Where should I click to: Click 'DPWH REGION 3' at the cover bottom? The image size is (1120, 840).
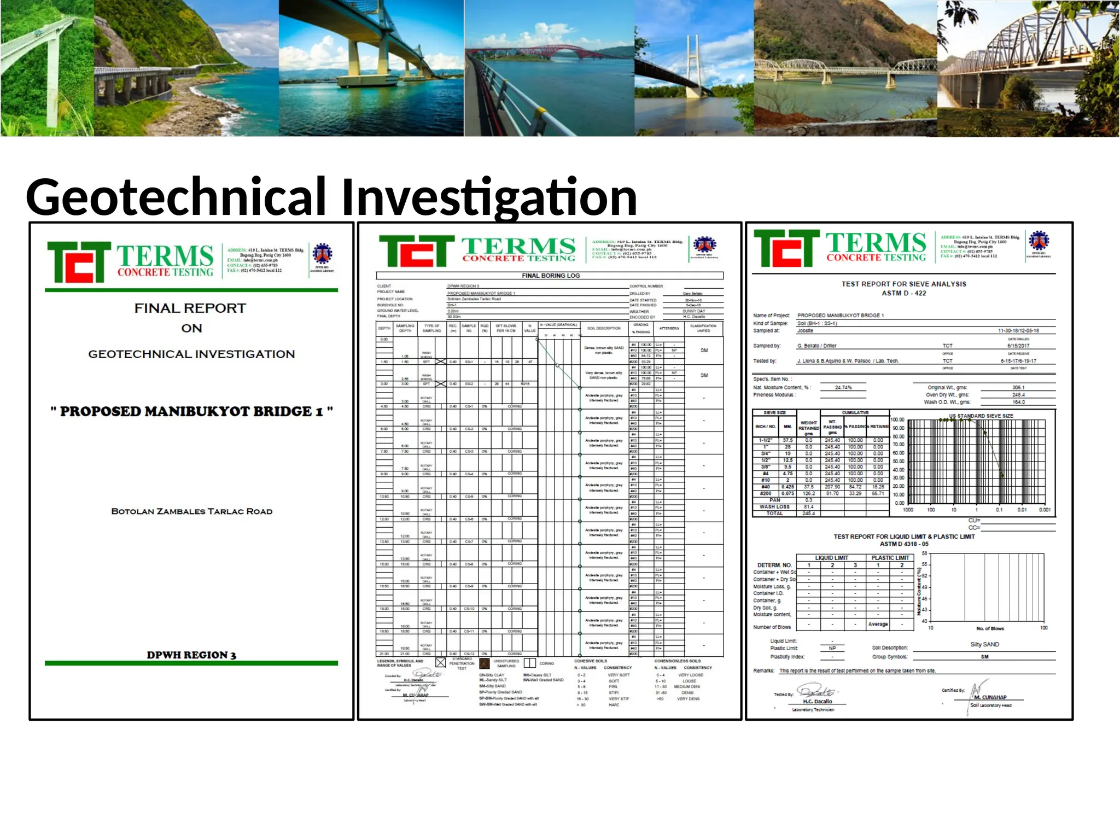[x=191, y=655]
